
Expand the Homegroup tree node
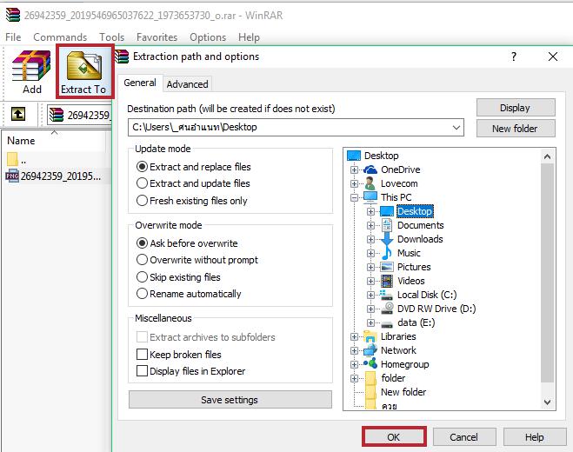[354, 364]
